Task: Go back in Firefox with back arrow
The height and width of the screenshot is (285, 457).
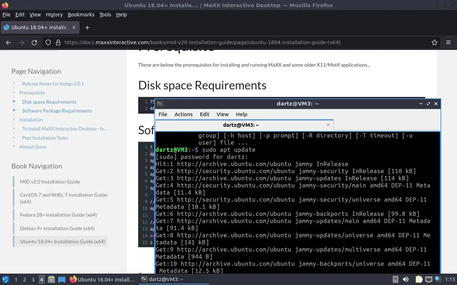Action: pos(9,42)
